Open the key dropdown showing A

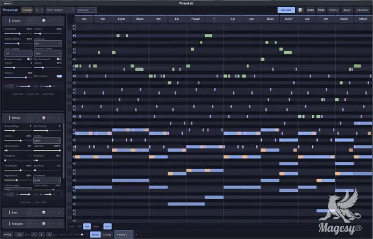tap(39, 10)
